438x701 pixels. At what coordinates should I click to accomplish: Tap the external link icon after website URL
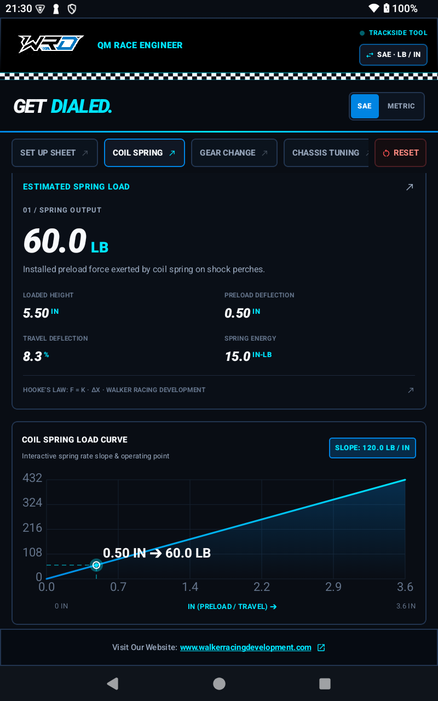tap(321, 647)
